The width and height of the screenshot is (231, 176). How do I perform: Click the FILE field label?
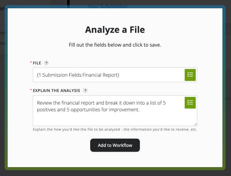point(37,63)
